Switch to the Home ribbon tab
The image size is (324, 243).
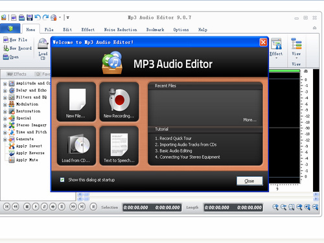click(30, 30)
